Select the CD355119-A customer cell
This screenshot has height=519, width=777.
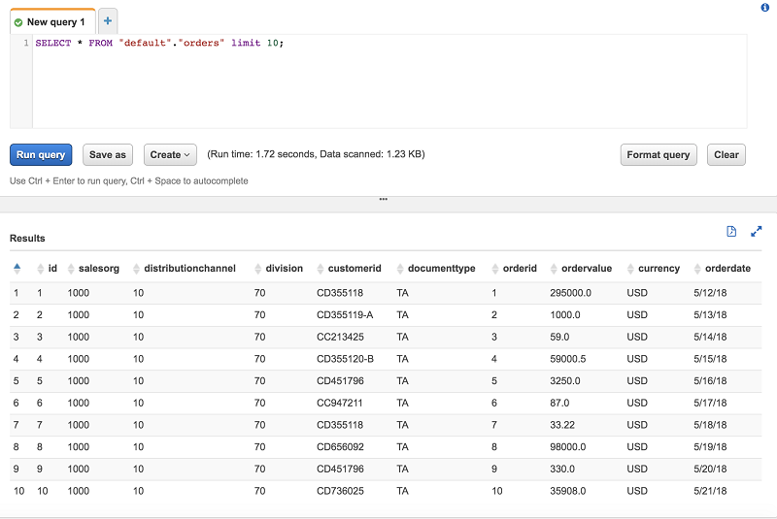[x=346, y=315]
